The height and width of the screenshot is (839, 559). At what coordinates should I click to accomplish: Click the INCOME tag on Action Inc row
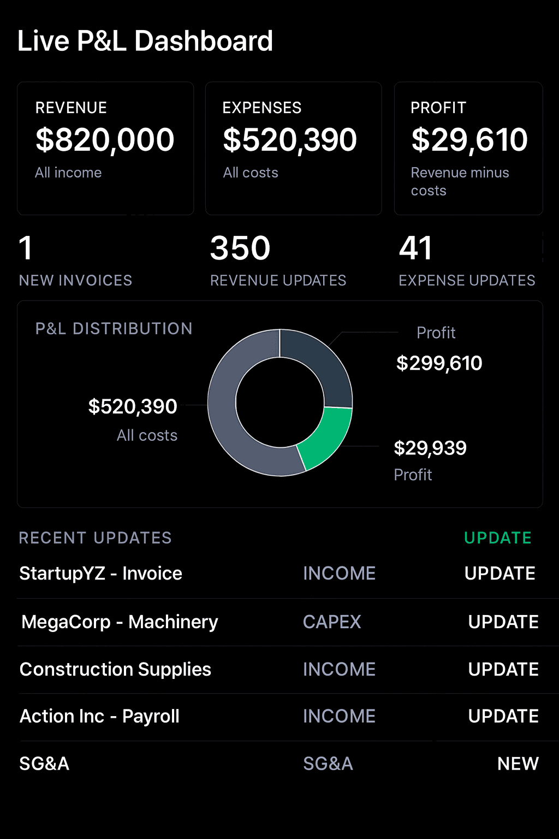(x=339, y=717)
